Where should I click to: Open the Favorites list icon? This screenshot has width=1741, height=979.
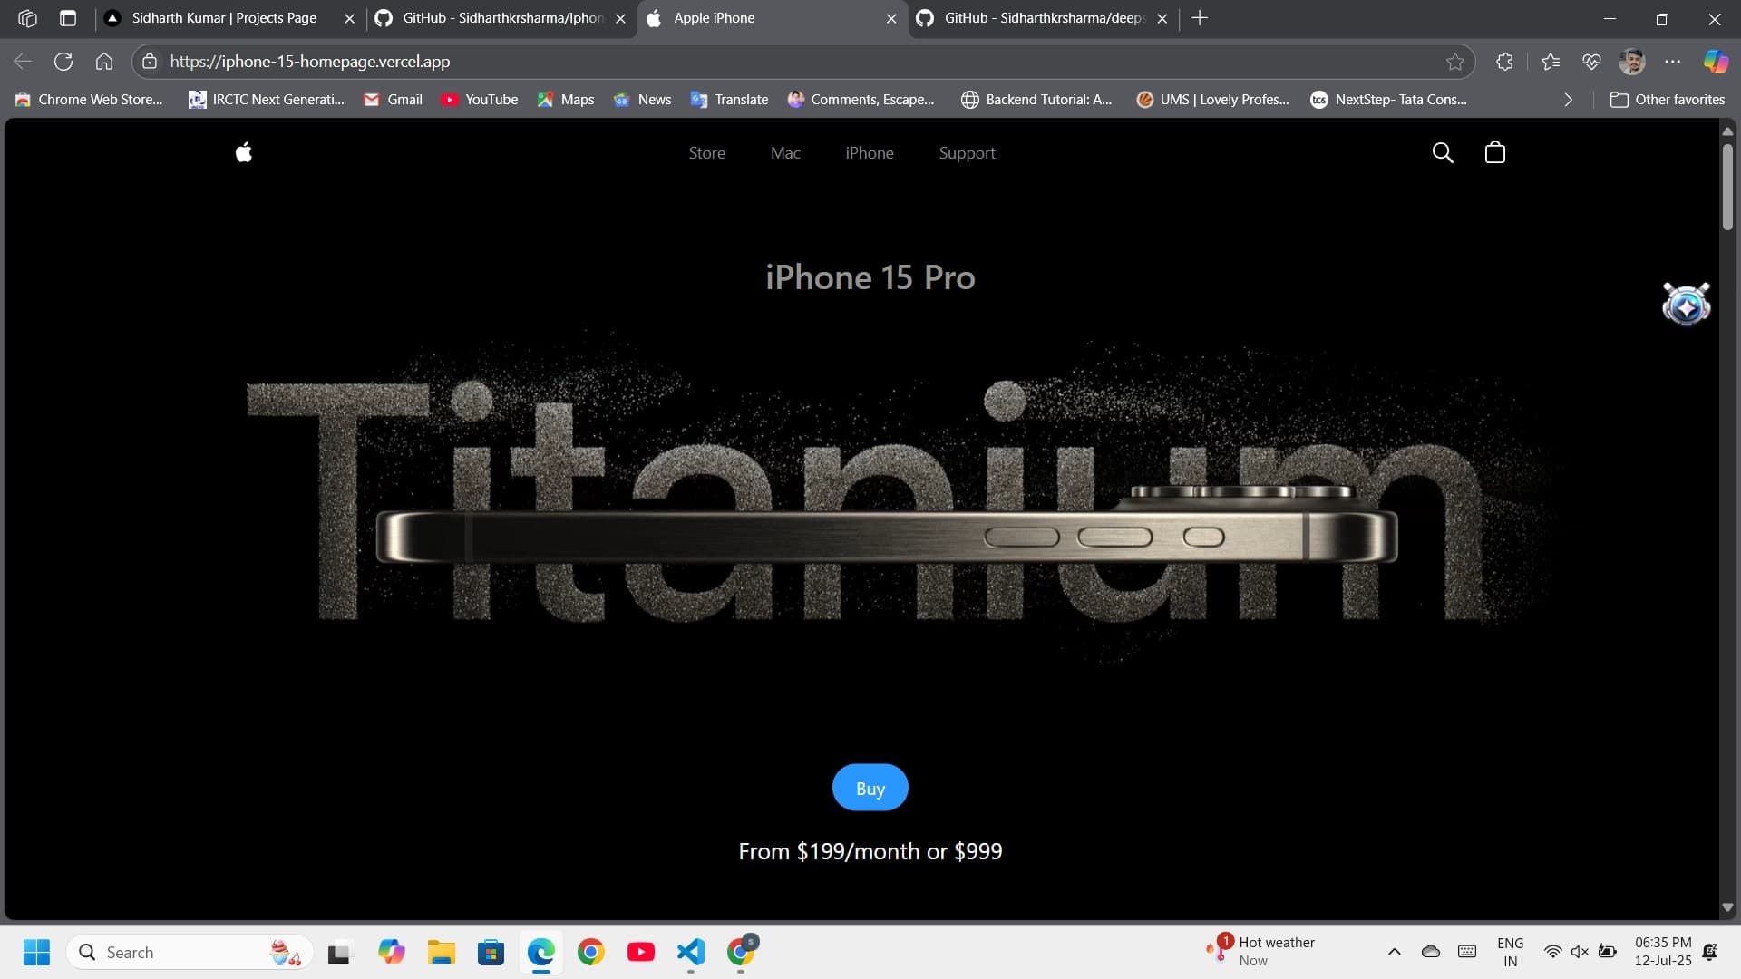1550,62
